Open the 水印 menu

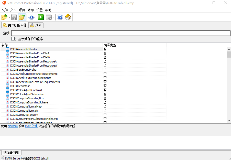(31, 10)
